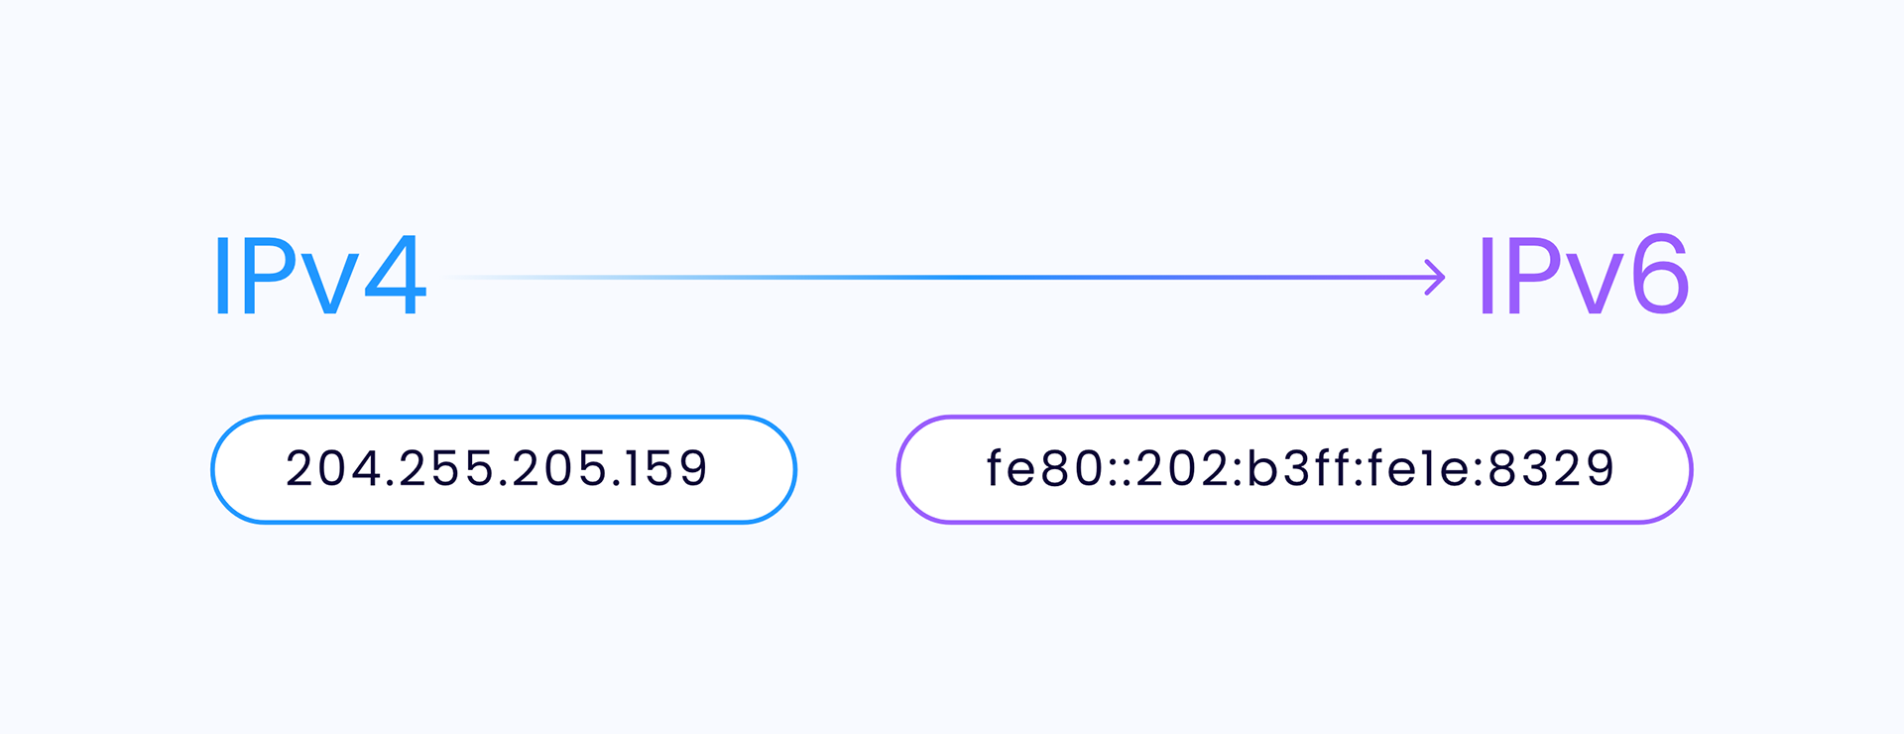Click the digit 6 in the IPv6 heading

tap(1660, 276)
